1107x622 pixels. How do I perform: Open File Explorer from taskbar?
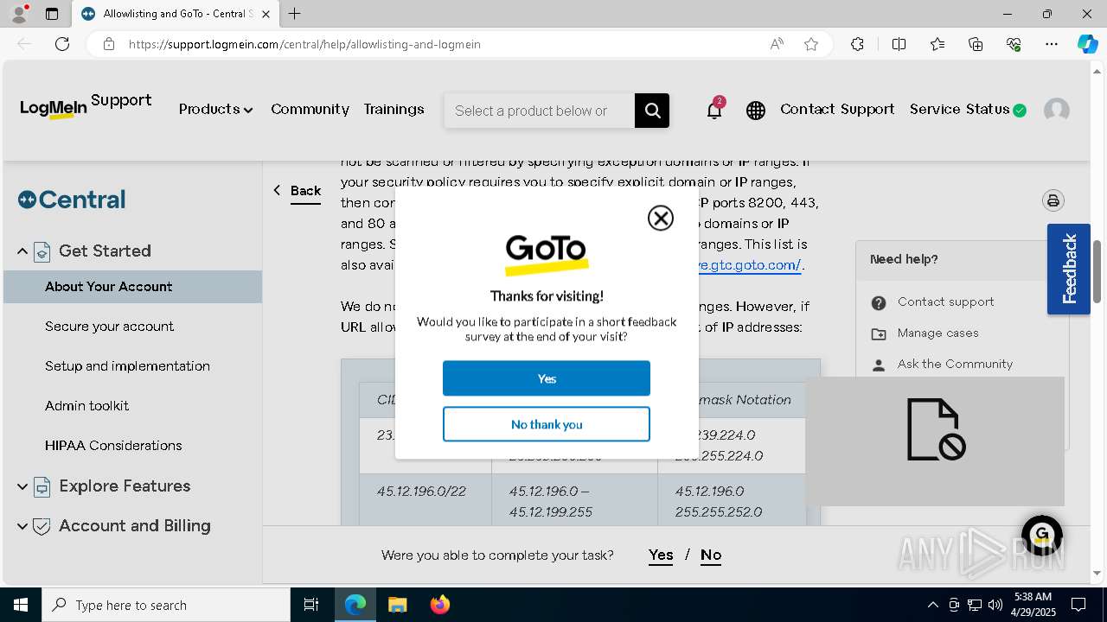pos(397,605)
